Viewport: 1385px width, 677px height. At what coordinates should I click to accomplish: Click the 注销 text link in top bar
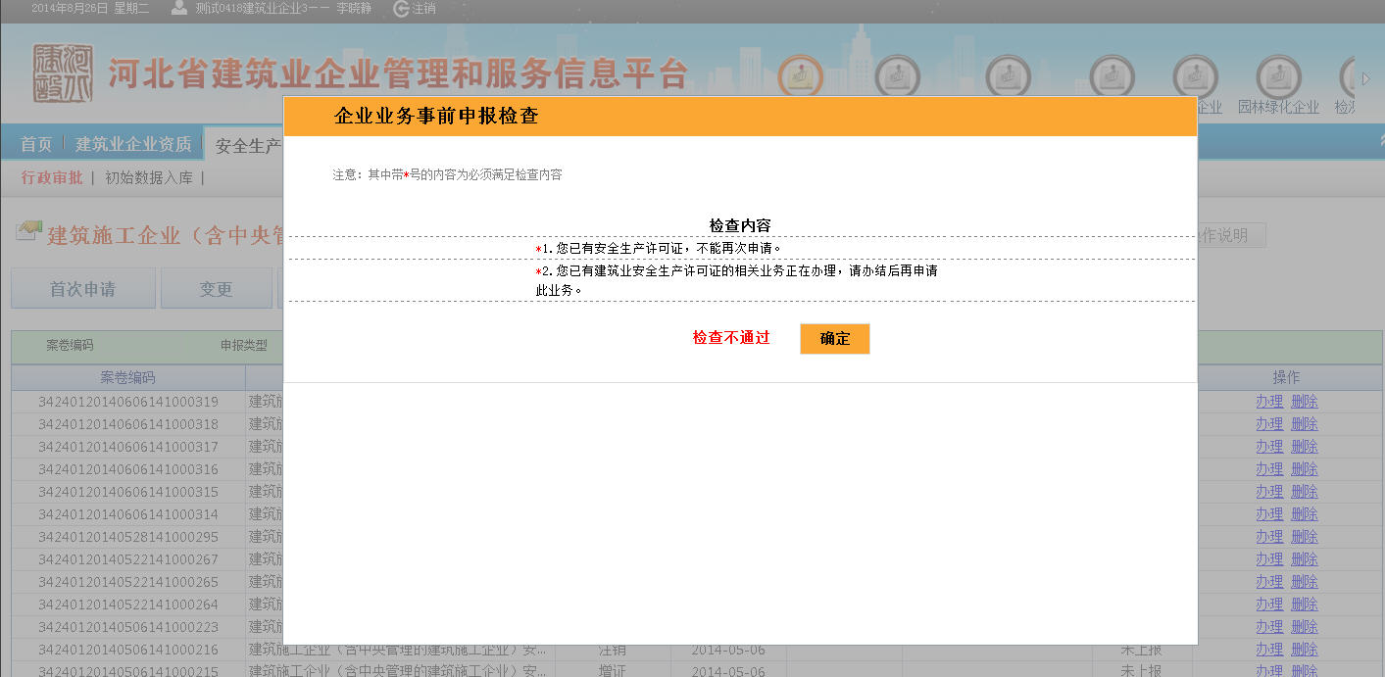point(424,9)
